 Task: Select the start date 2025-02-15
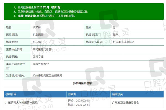(83, 101)
